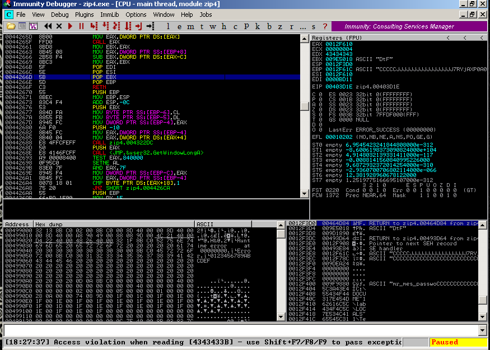Show references with the 'r' button
Image resolution: width=490 pixels, height=350 pixels.
[292, 26]
